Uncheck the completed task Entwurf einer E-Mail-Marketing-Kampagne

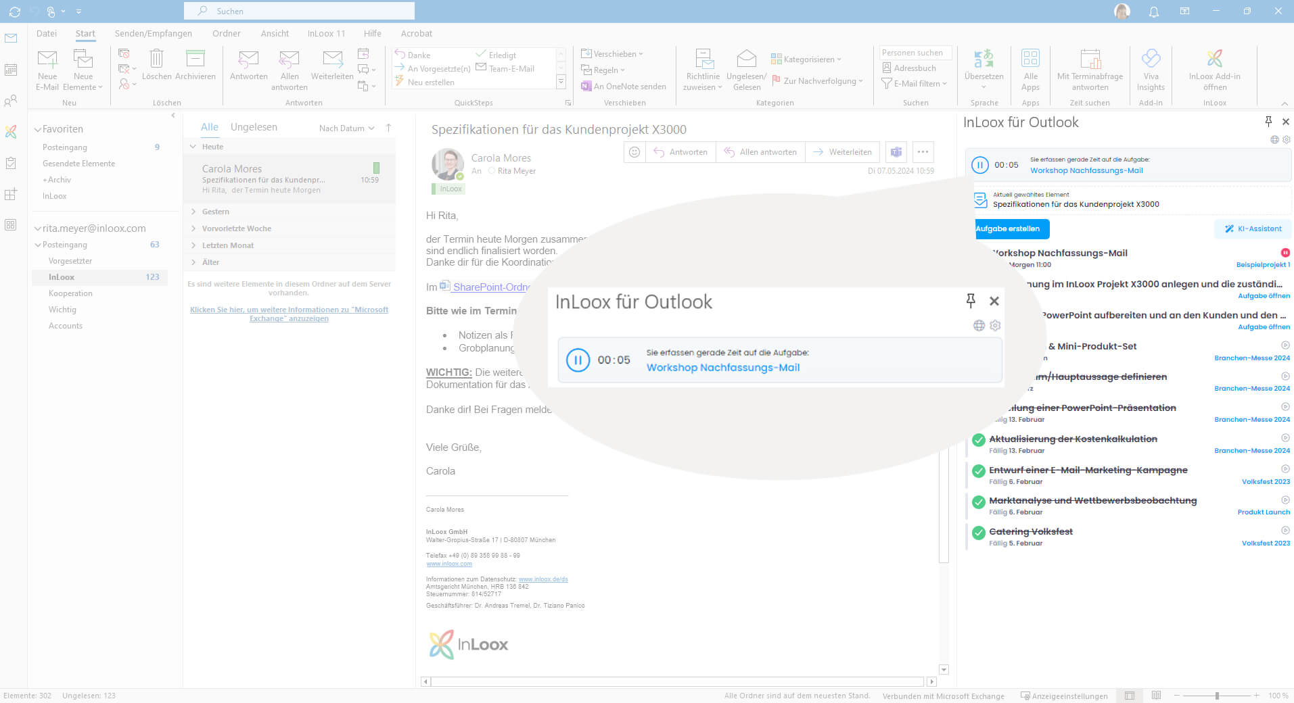[x=978, y=471]
